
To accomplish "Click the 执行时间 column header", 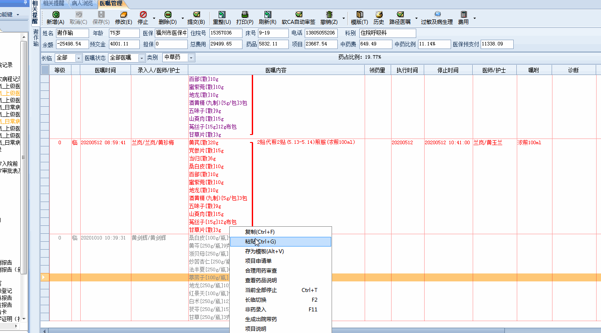I will click(x=407, y=70).
